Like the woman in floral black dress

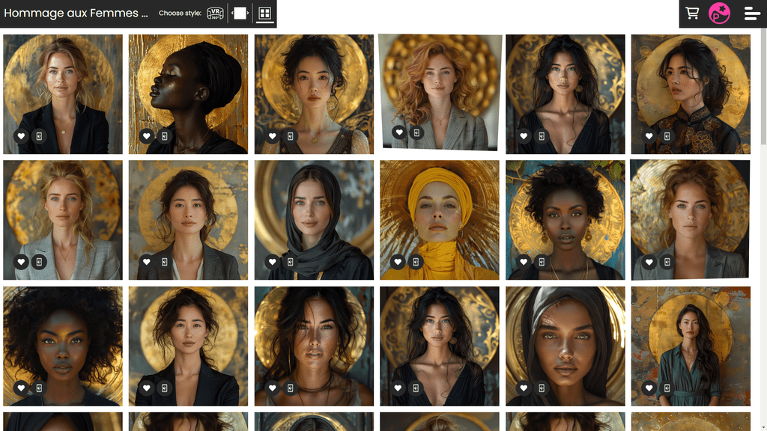click(x=649, y=136)
